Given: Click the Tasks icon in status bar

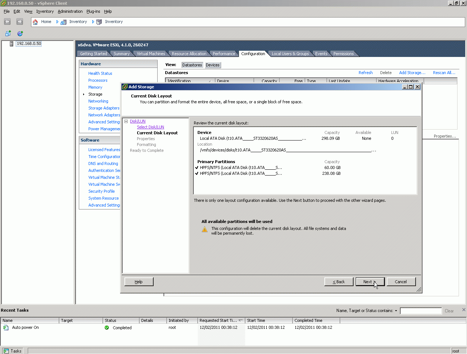Looking at the screenshot, I should pyautogui.click(x=6, y=351).
